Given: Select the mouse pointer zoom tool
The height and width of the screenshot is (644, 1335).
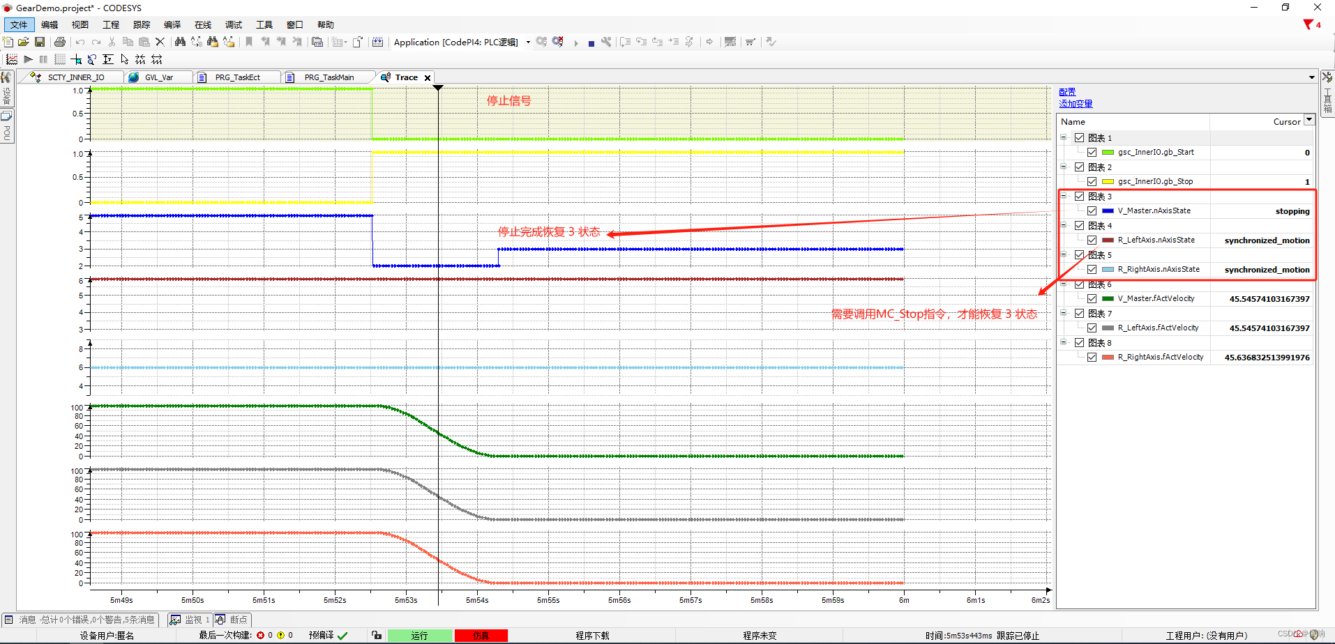Looking at the screenshot, I should pos(124,59).
